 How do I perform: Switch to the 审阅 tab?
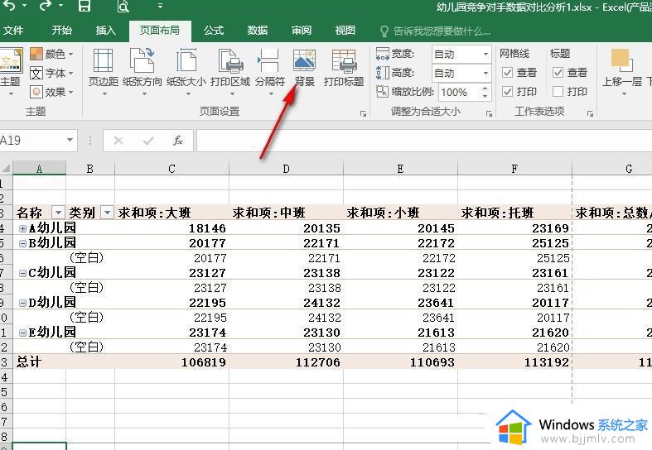(x=302, y=31)
